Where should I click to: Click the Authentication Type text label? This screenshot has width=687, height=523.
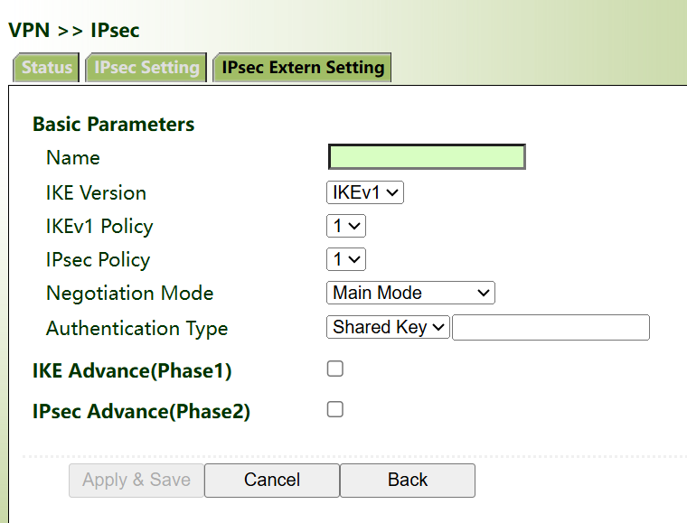(x=137, y=329)
